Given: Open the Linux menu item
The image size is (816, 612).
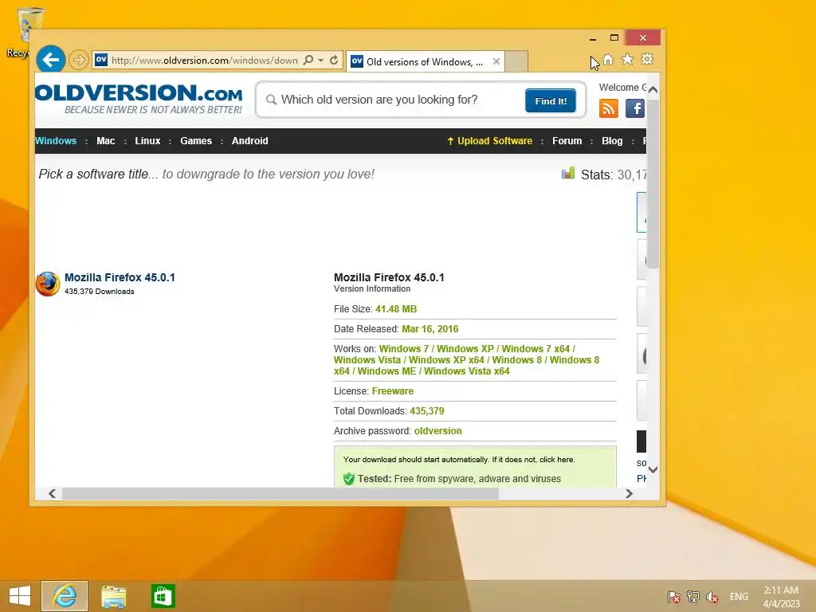Looking at the screenshot, I should click(147, 141).
